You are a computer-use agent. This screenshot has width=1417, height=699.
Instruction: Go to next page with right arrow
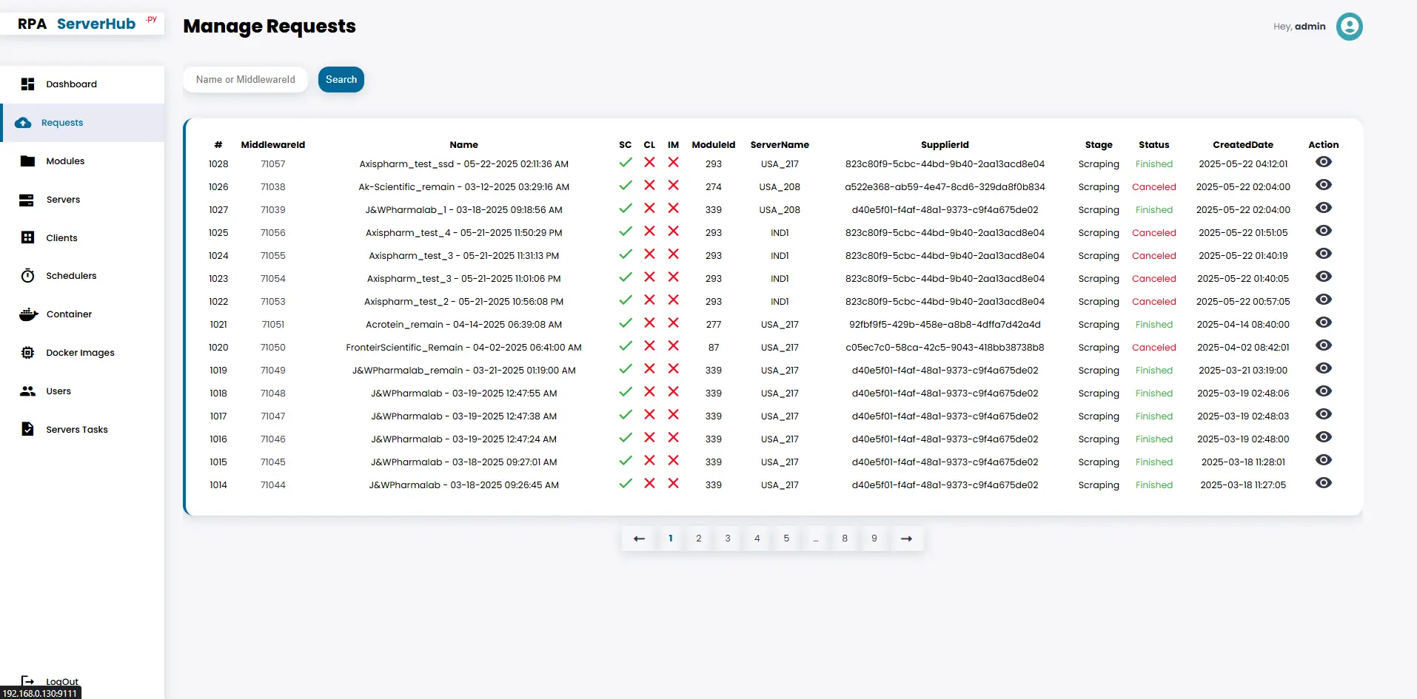pos(906,538)
